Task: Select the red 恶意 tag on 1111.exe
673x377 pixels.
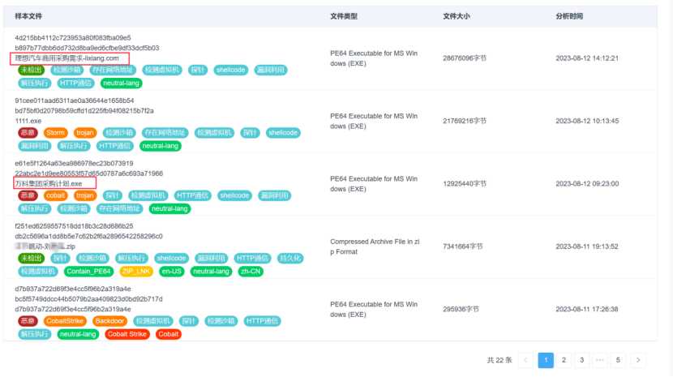Action: click(x=28, y=133)
